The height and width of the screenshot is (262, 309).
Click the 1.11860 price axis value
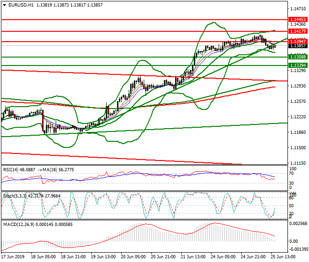(298, 132)
